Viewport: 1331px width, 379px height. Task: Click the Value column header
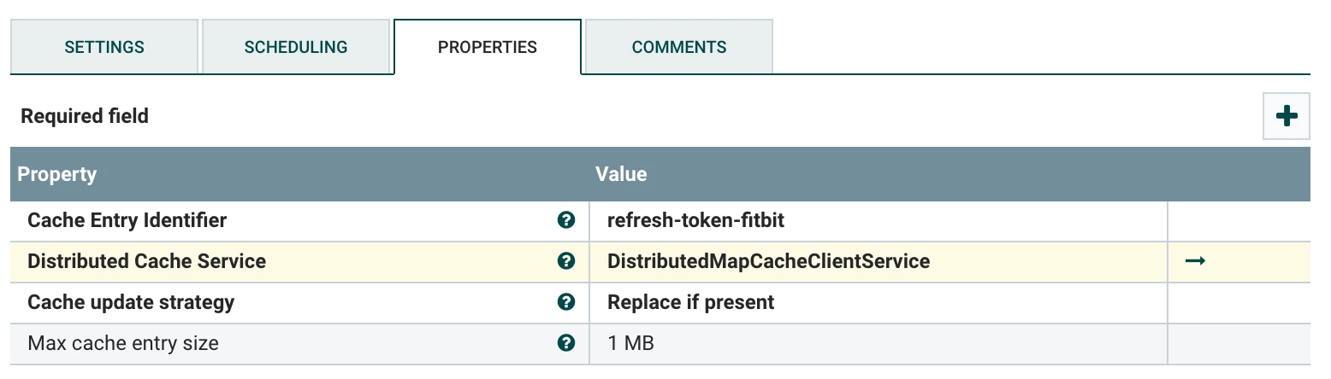click(x=621, y=174)
